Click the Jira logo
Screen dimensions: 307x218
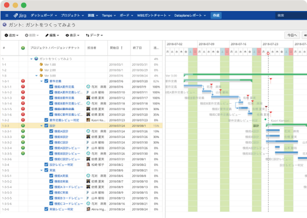[x=20, y=16]
